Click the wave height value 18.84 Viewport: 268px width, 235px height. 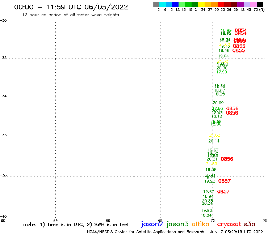click(206, 215)
